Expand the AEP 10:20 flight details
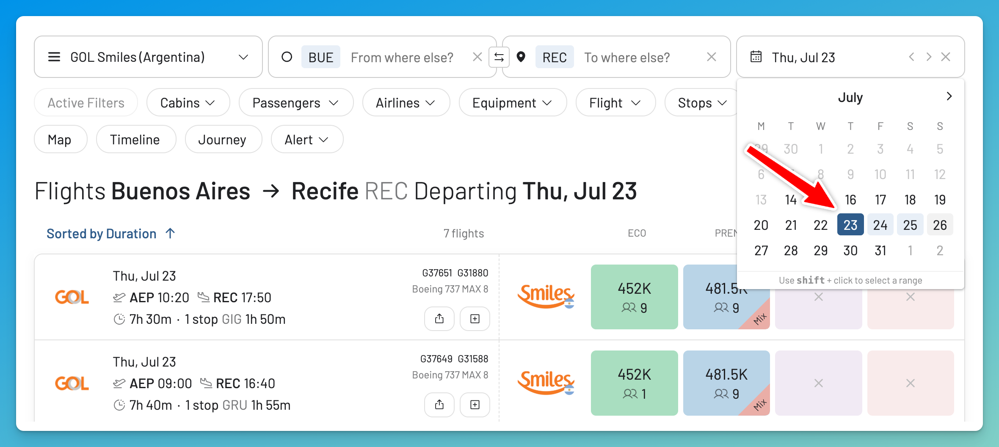This screenshot has width=999, height=447. click(x=475, y=319)
